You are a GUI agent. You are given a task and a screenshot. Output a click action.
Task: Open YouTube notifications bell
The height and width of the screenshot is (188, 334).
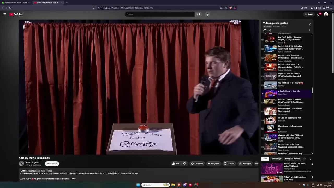319,14
